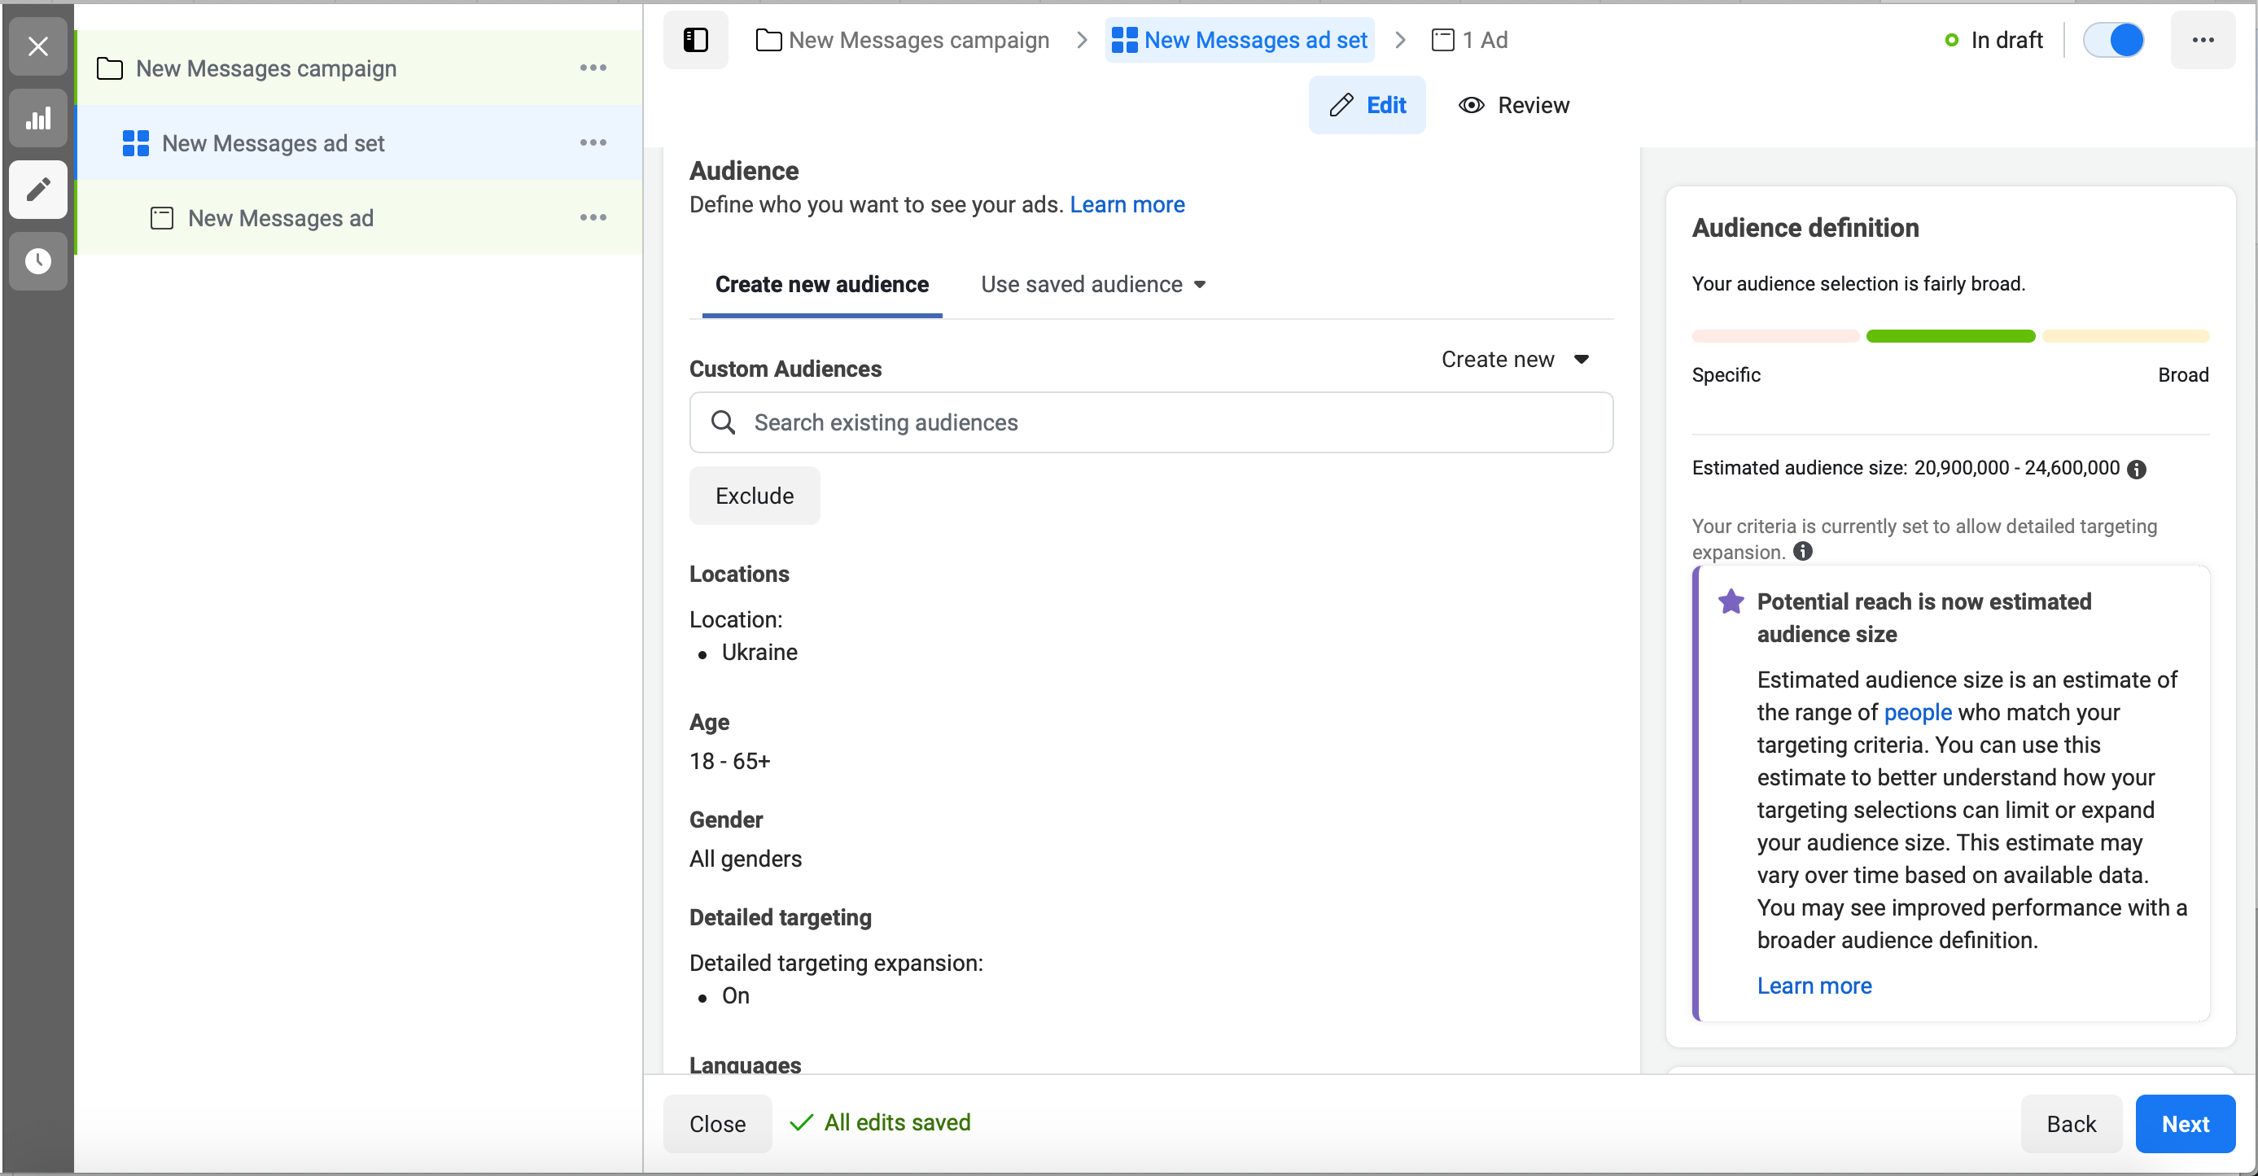This screenshot has height=1176, width=2258.
Task: Open the history clock sidebar icon
Action: 37,261
